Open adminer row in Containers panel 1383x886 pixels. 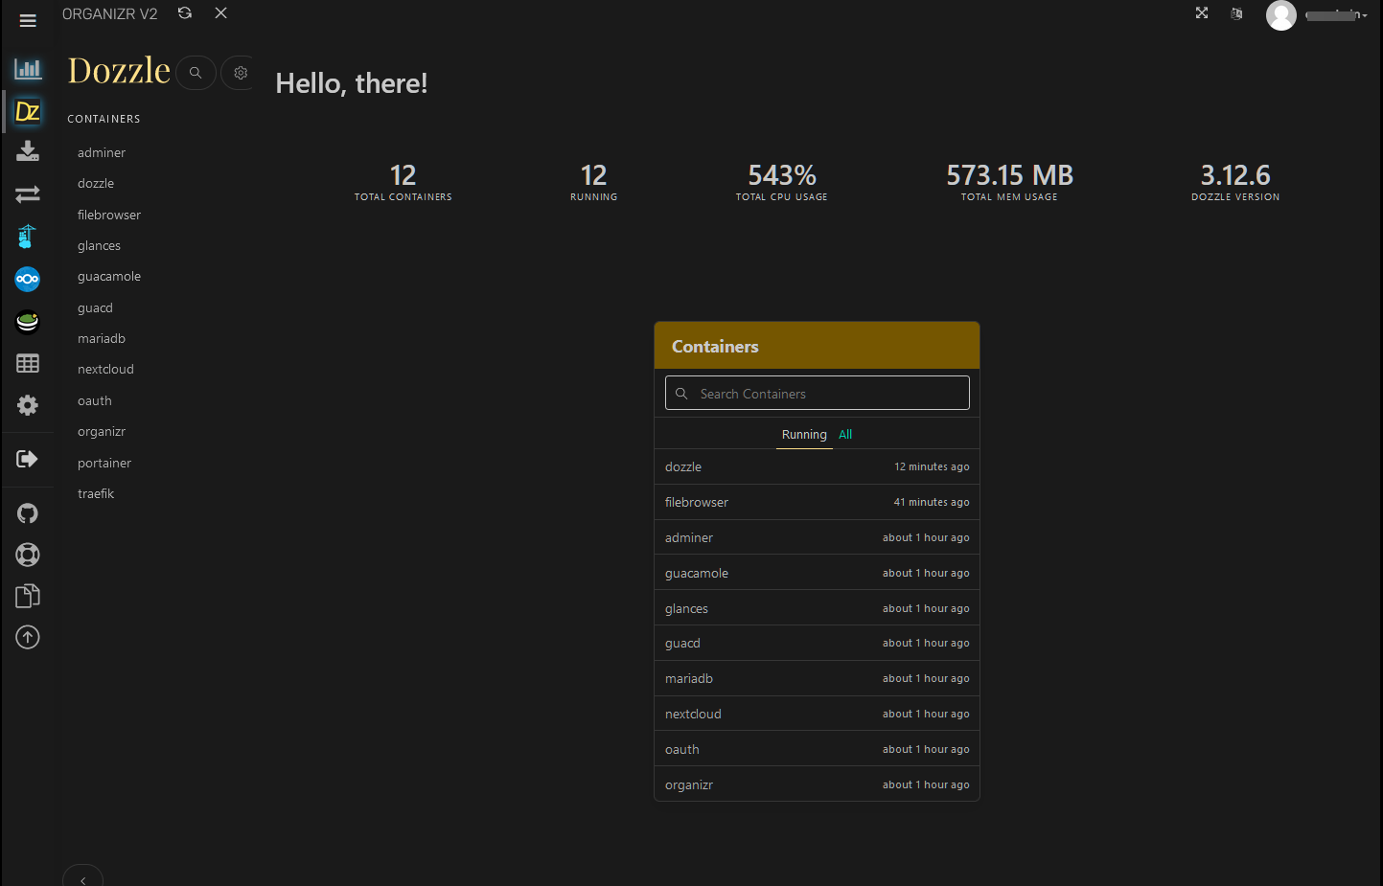817,537
